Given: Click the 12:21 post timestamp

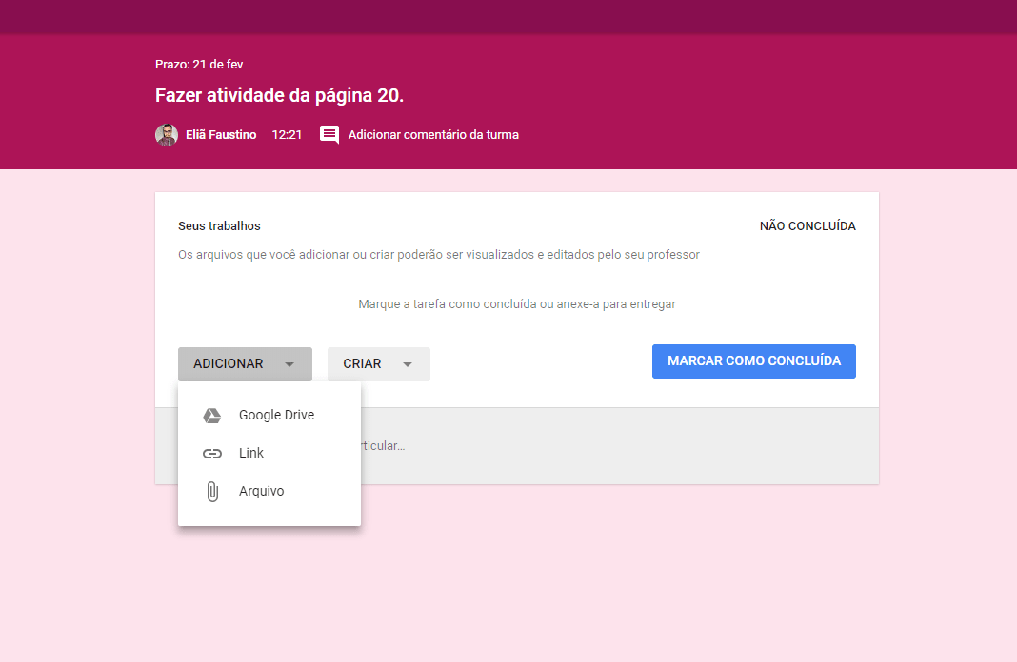Looking at the screenshot, I should point(287,135).
